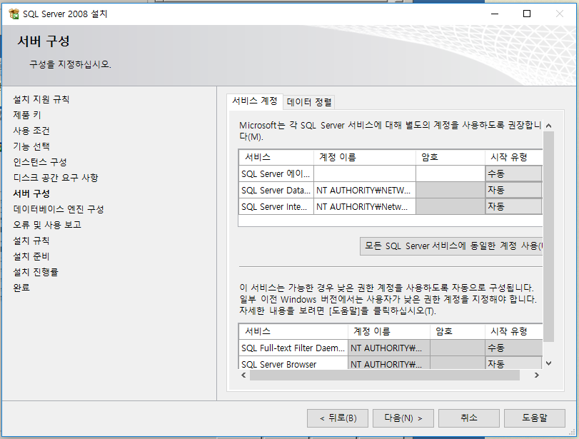Select 기능 선택 step in sidebar
579x439 pixels.
click(x=31, y=146)
